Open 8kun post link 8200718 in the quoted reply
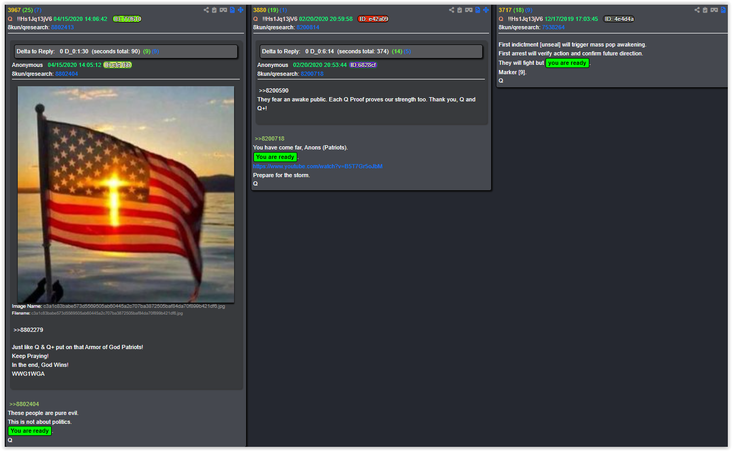The width and height of the screenshot is (732, 451). pyautogui.click(x=312, y=74)
